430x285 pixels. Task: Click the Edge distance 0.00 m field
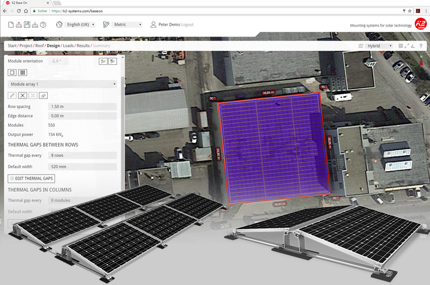[83, 116]
